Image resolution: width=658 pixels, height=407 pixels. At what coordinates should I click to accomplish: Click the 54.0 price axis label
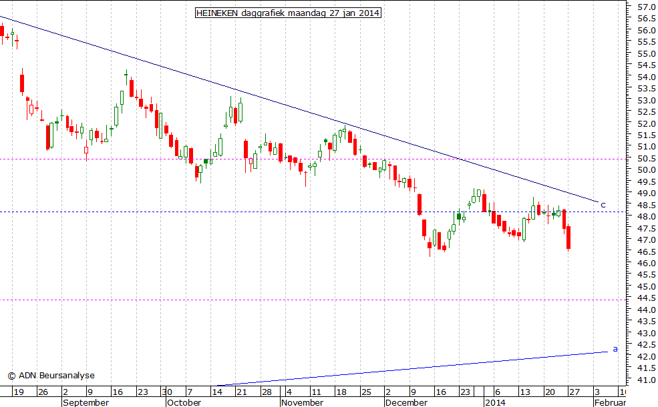click(647, 77)
